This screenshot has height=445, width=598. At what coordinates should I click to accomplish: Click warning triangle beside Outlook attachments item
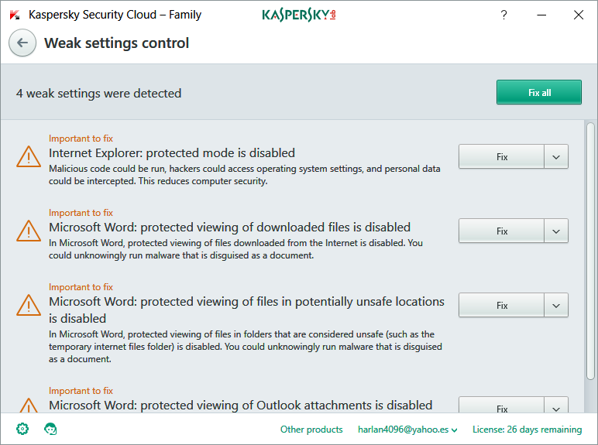tap(29, 406)
